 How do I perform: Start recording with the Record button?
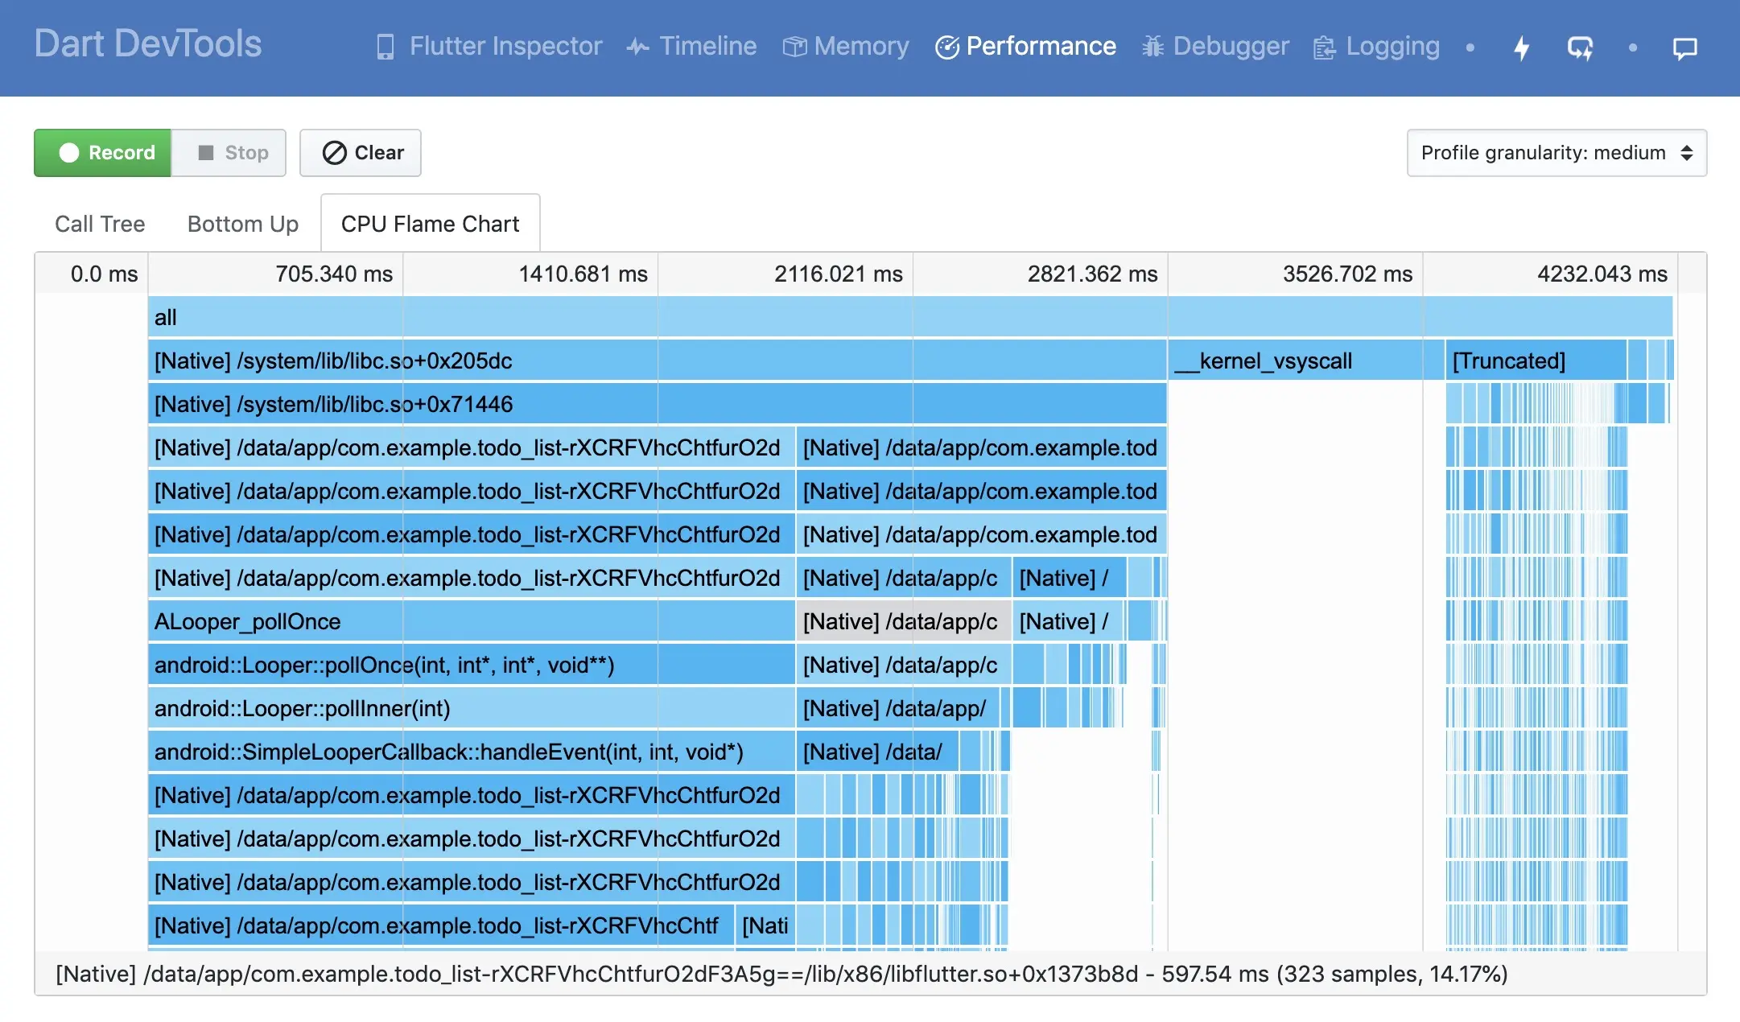[x=103, y=153]
